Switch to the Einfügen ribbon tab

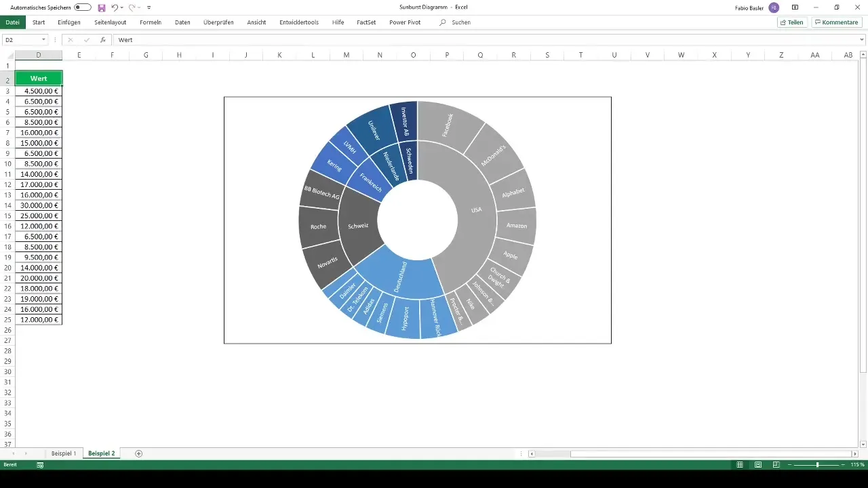coord(69,22)
